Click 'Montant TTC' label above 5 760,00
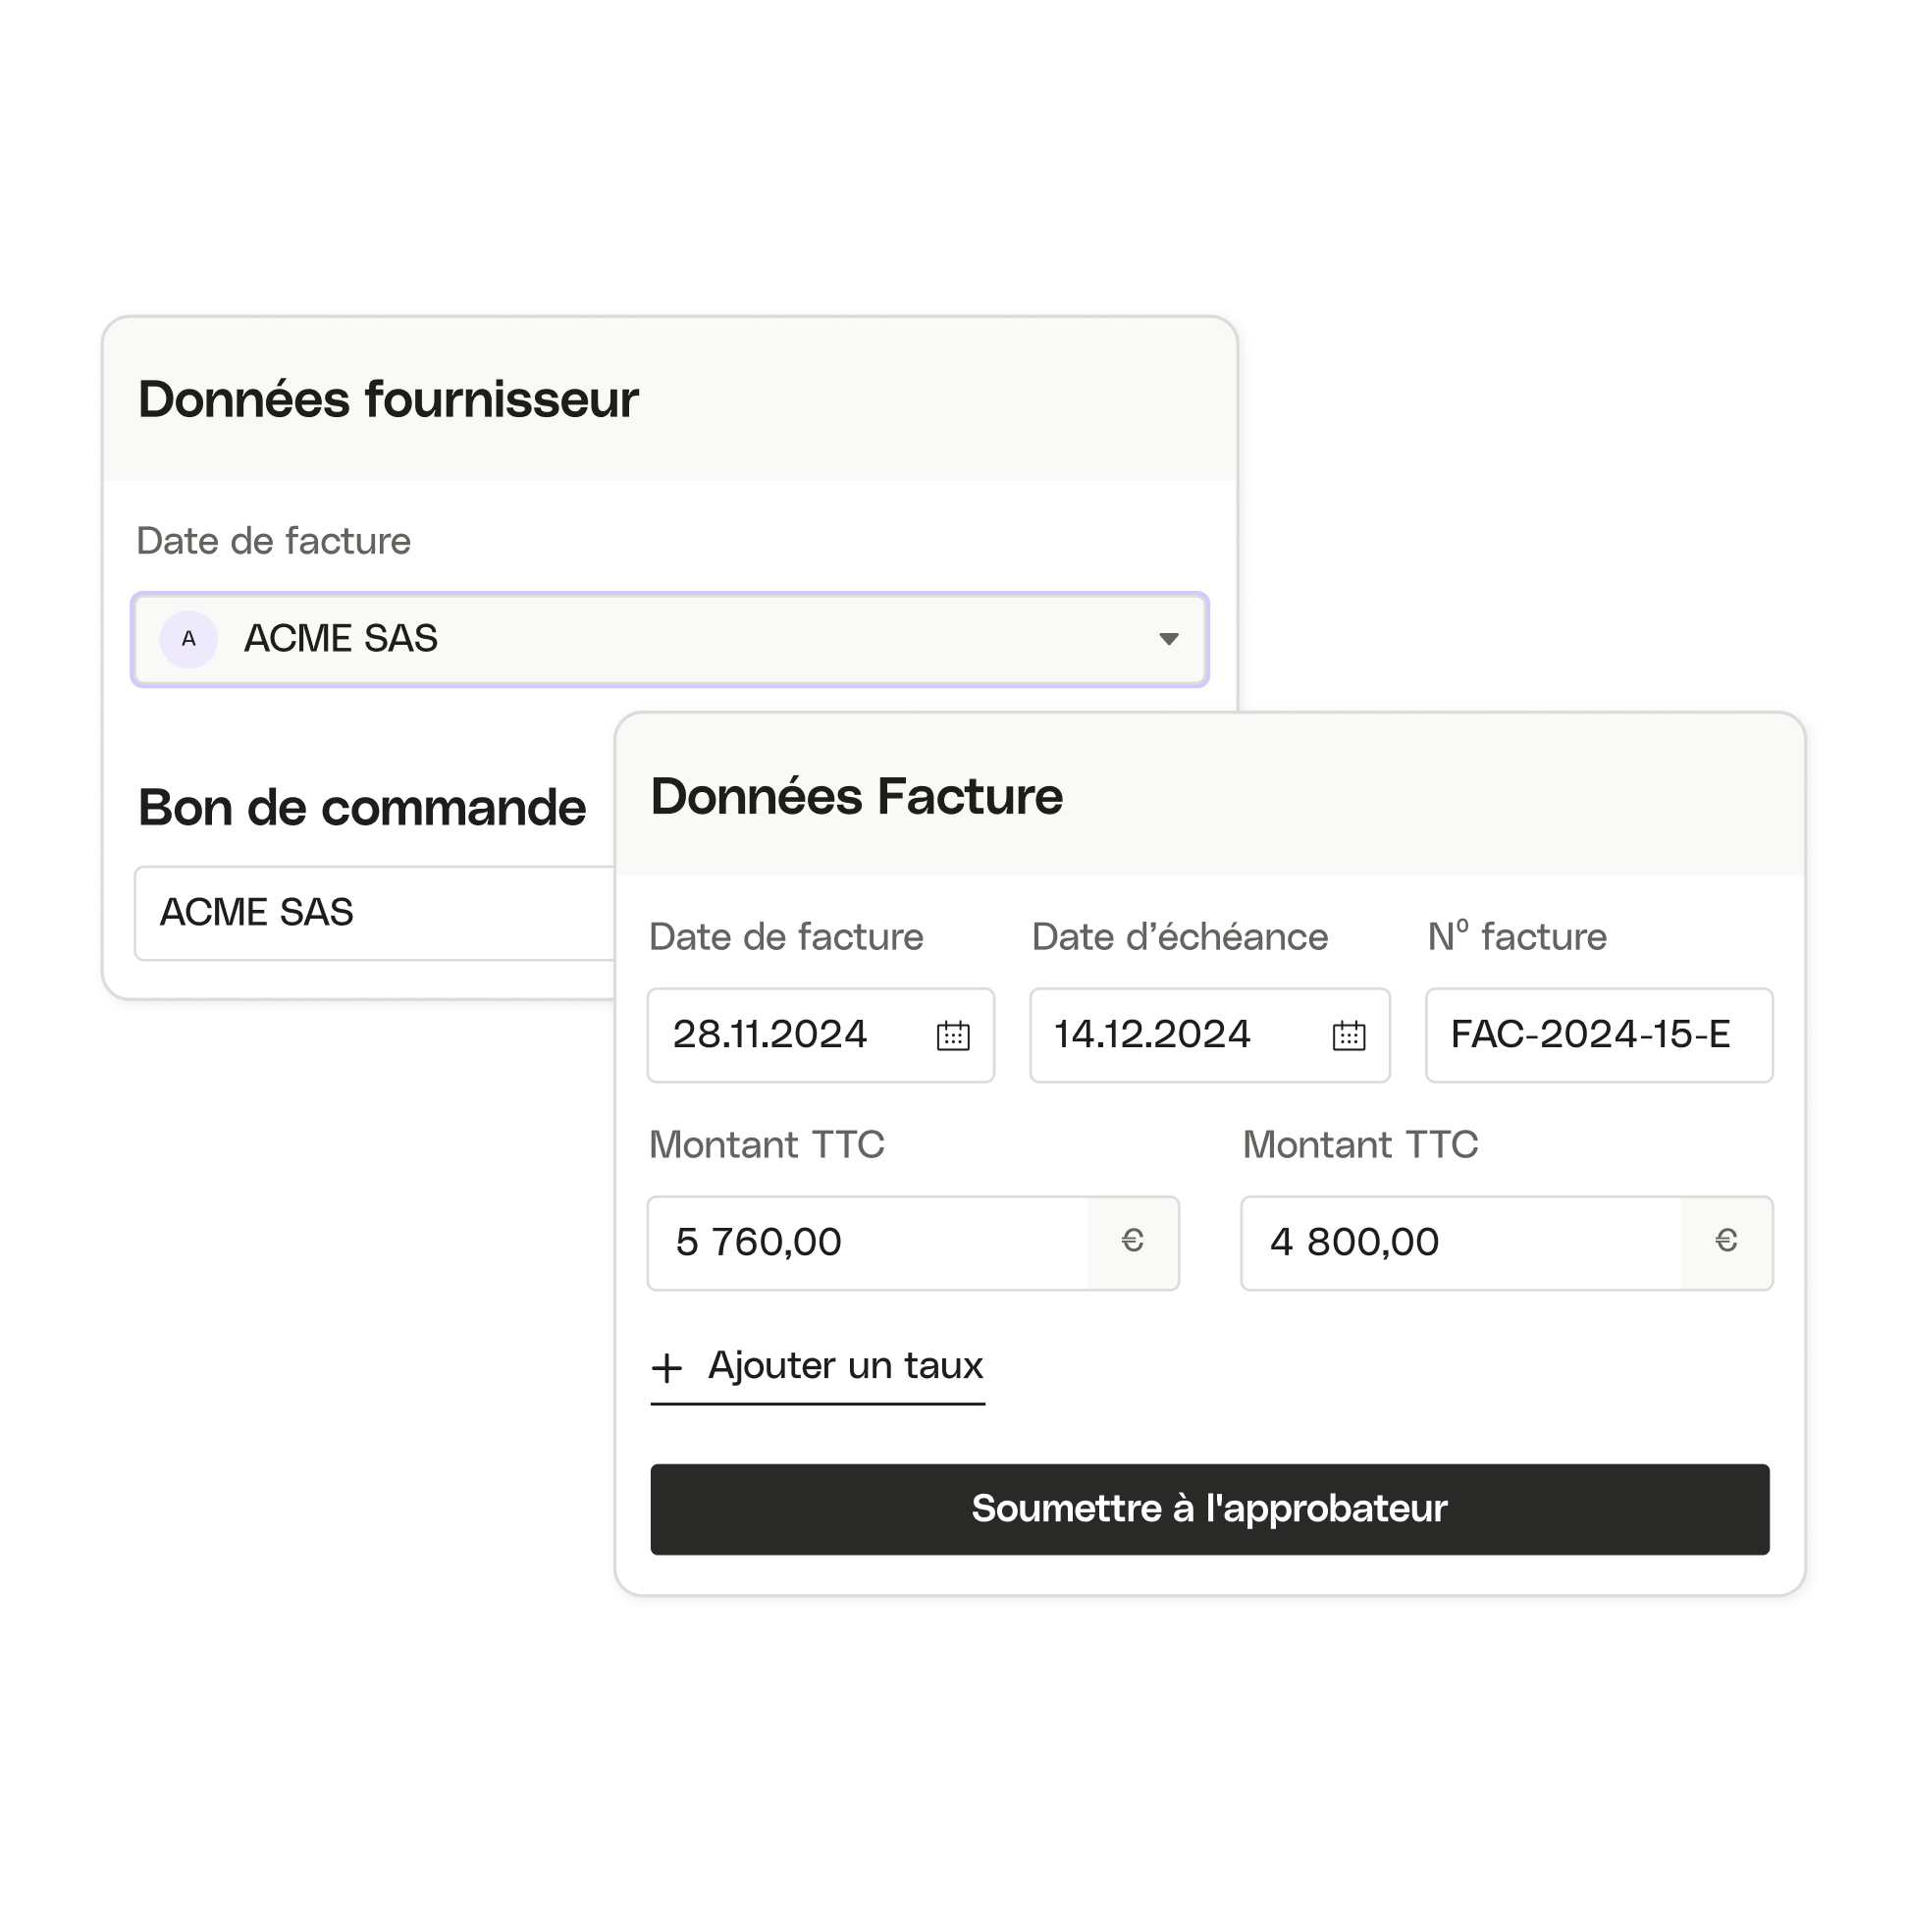The image size is (1908, 1908). point(767,1144)
